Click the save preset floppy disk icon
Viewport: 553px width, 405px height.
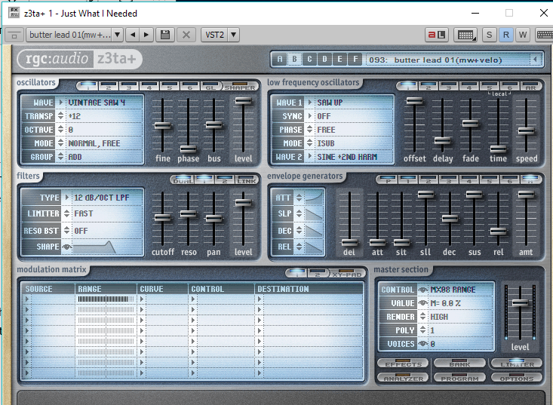(x=165, y=35)
